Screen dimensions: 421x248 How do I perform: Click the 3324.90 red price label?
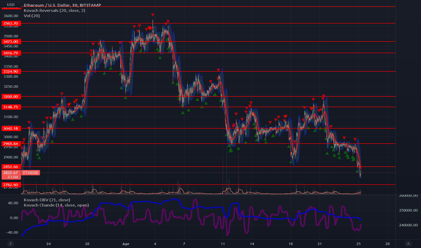point(11,71)
